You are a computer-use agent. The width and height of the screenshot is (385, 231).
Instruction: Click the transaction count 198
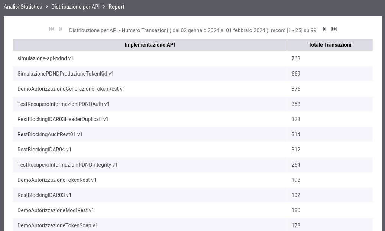(296, 180)
